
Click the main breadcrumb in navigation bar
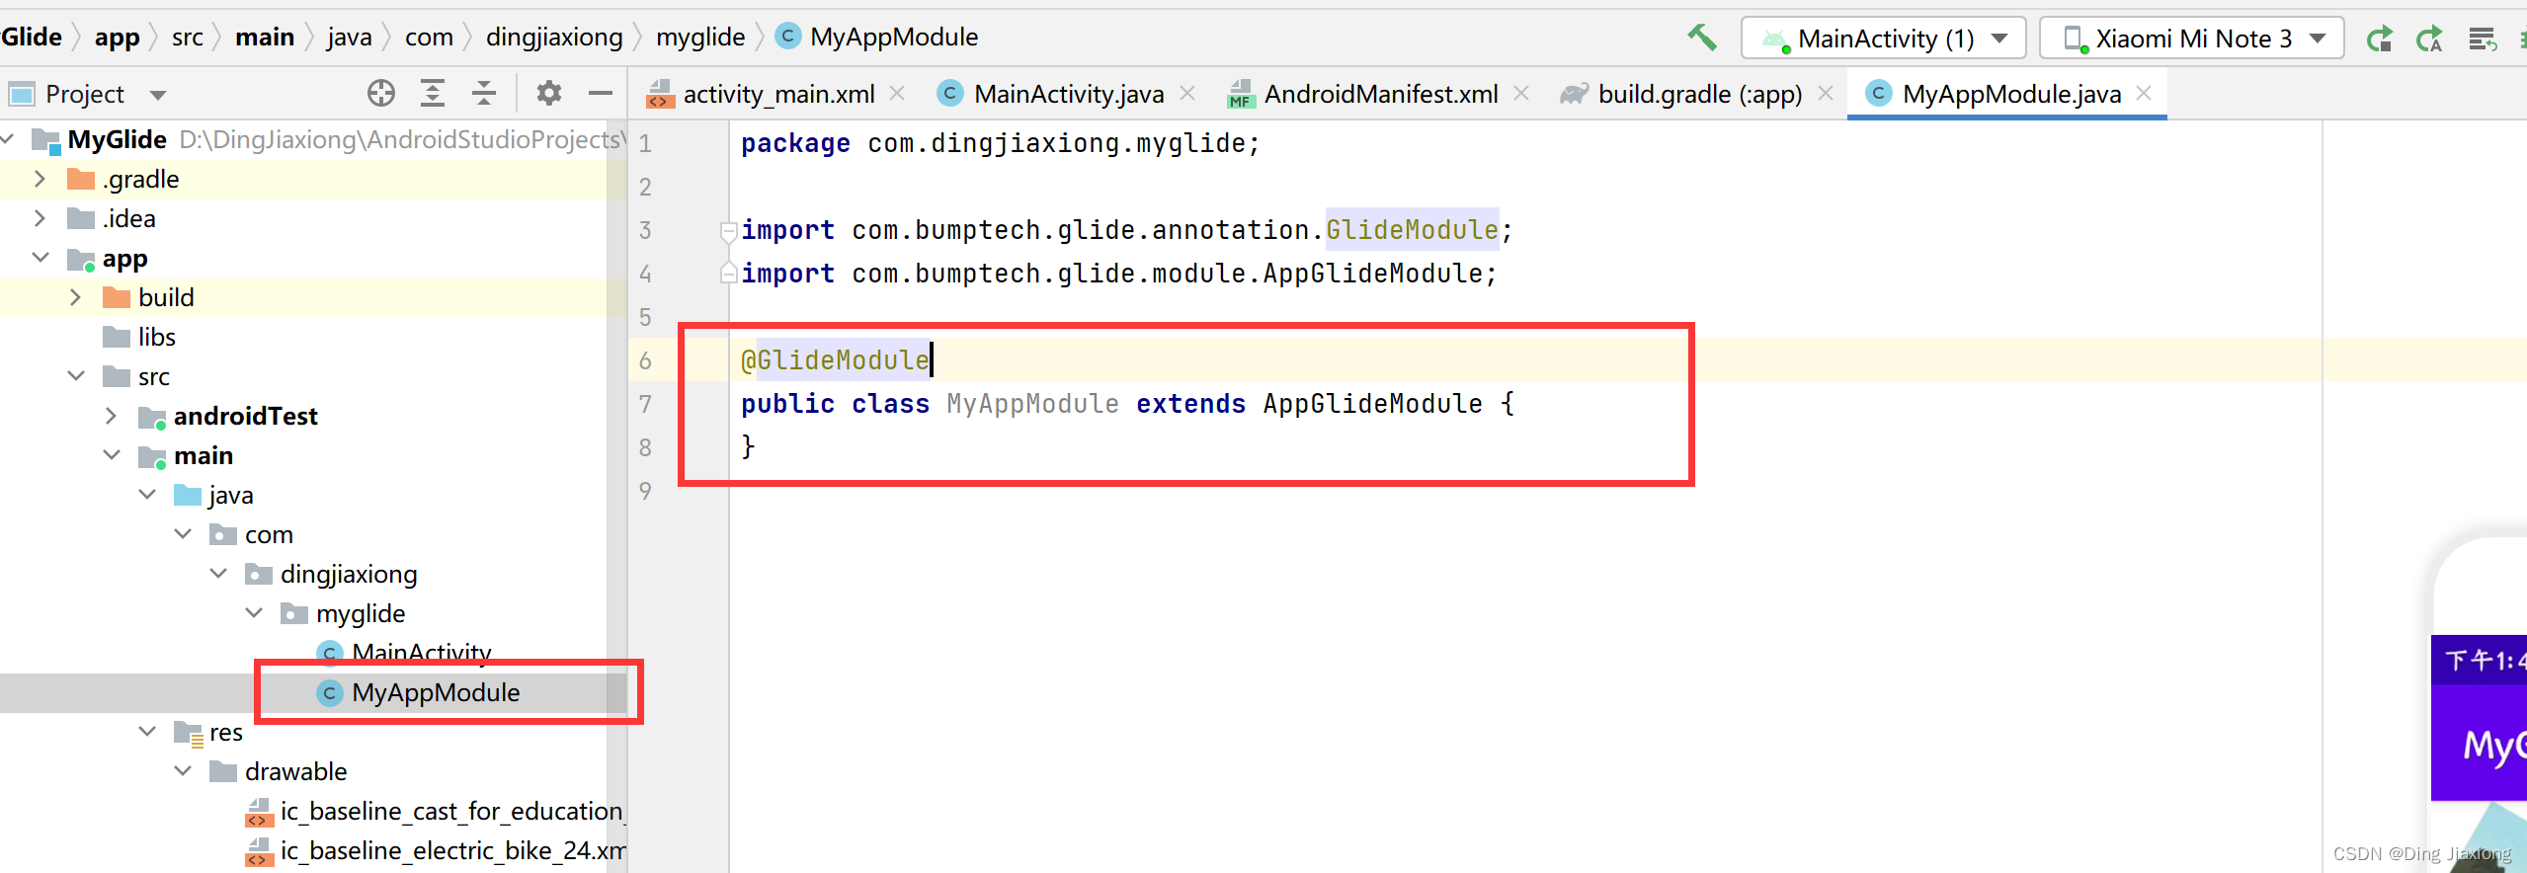(265, 38)
